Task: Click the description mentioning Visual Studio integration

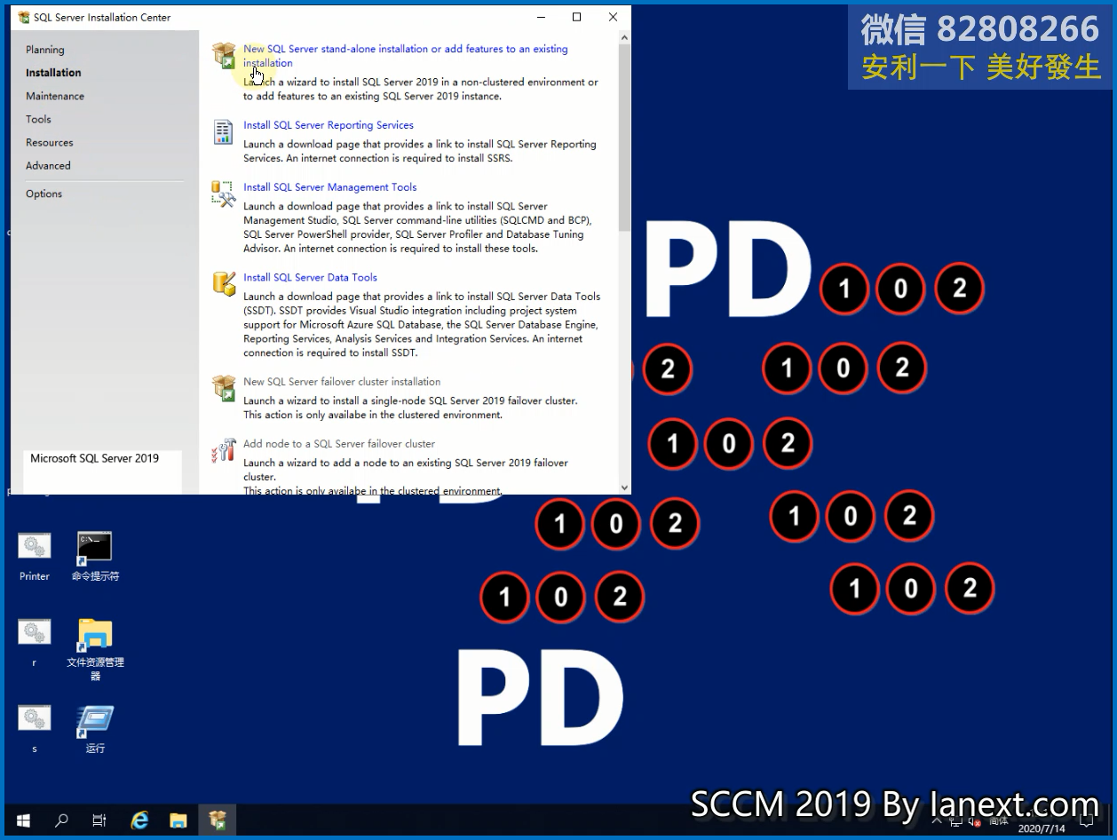Action: pos(422,325)
